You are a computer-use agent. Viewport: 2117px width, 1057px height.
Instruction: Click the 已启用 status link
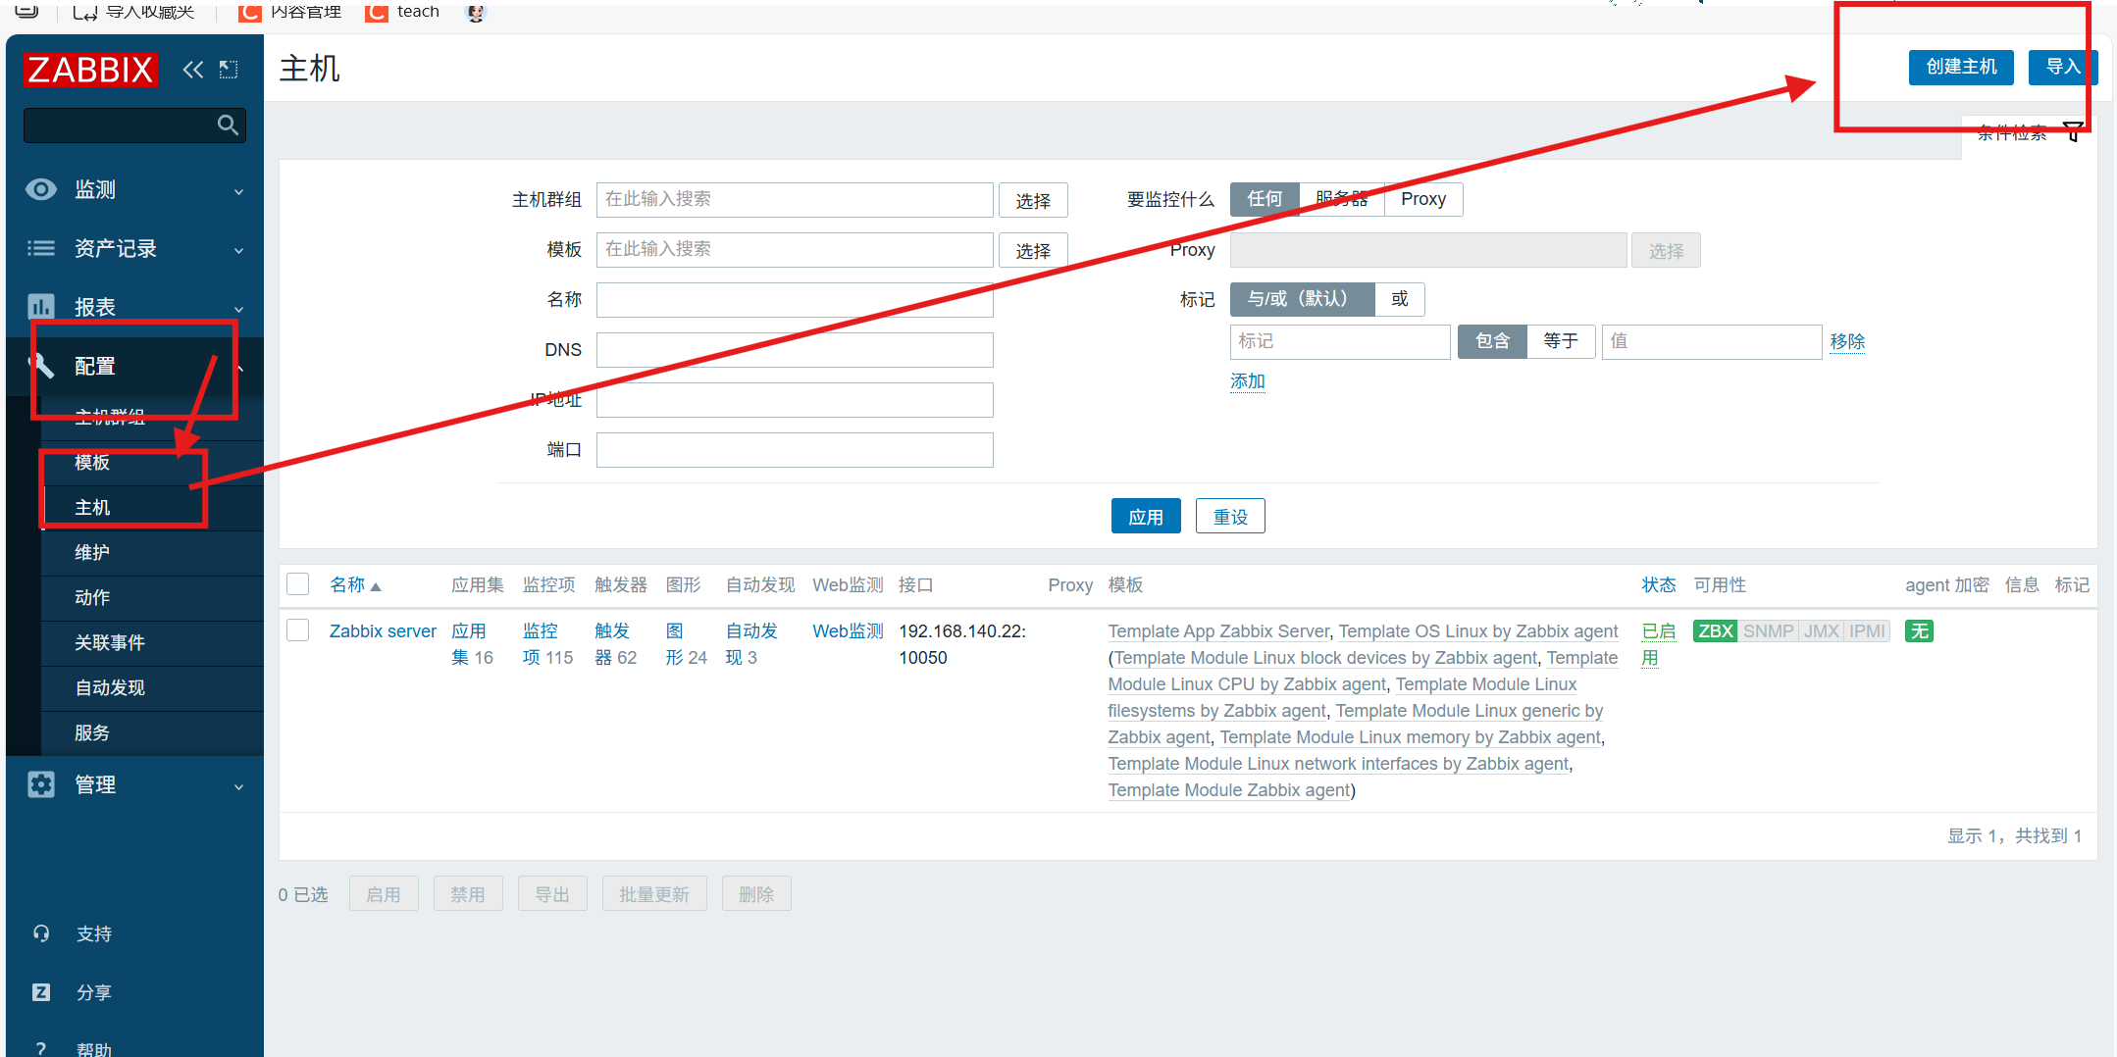pyautogui.click(x=1658, y=644)
